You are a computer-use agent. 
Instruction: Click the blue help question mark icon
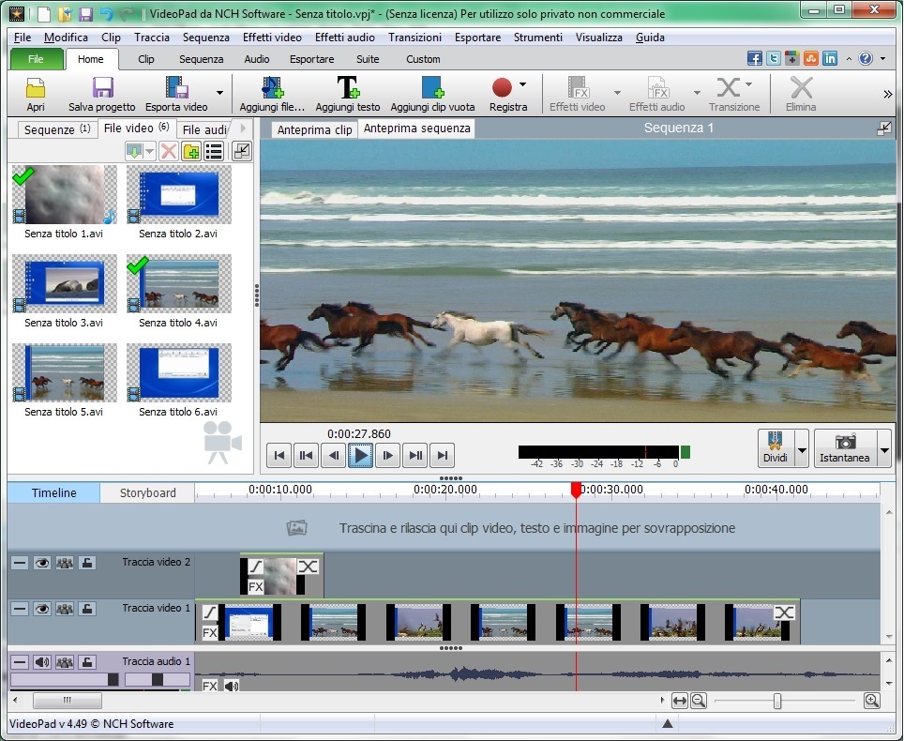point(866,58)
